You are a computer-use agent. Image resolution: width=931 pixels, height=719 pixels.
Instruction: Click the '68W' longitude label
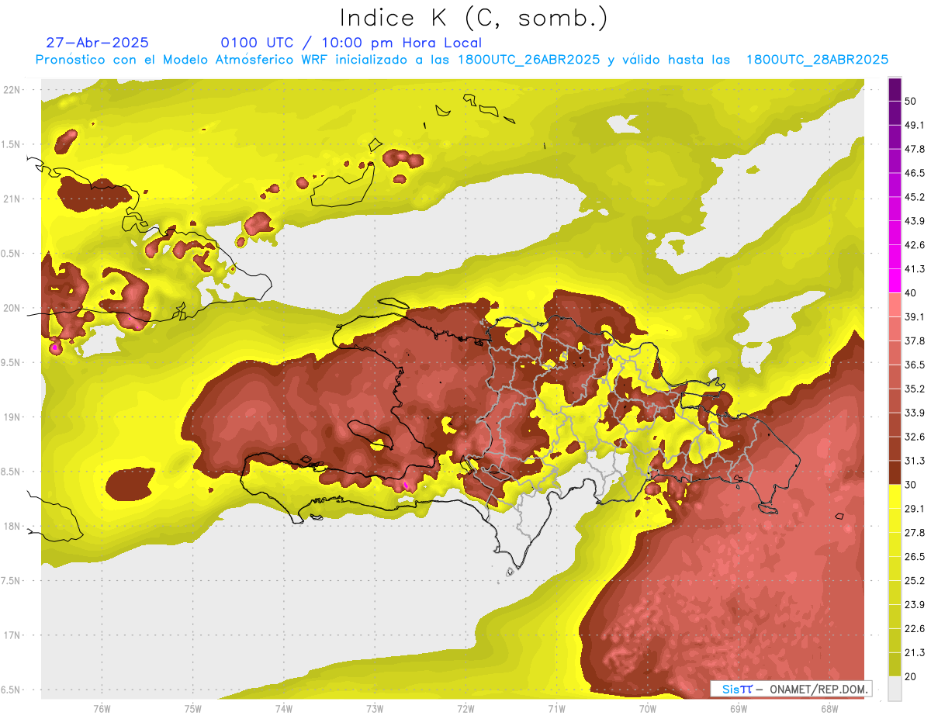pyautogui.click(x=829, y=708)
